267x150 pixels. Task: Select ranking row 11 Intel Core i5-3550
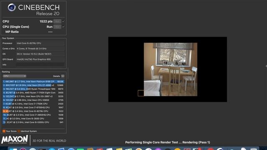click(x=33, y=118)
